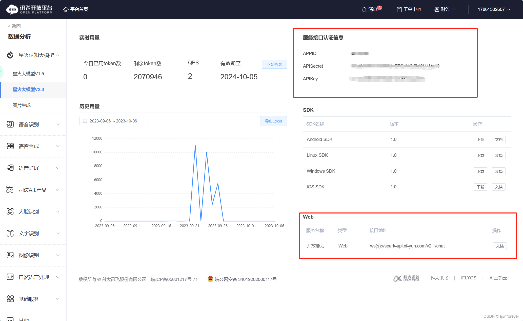Click the calendar icon in date range field
This screenshot has width=523, height=321.
pyautogui.click(x=85, y=121)
